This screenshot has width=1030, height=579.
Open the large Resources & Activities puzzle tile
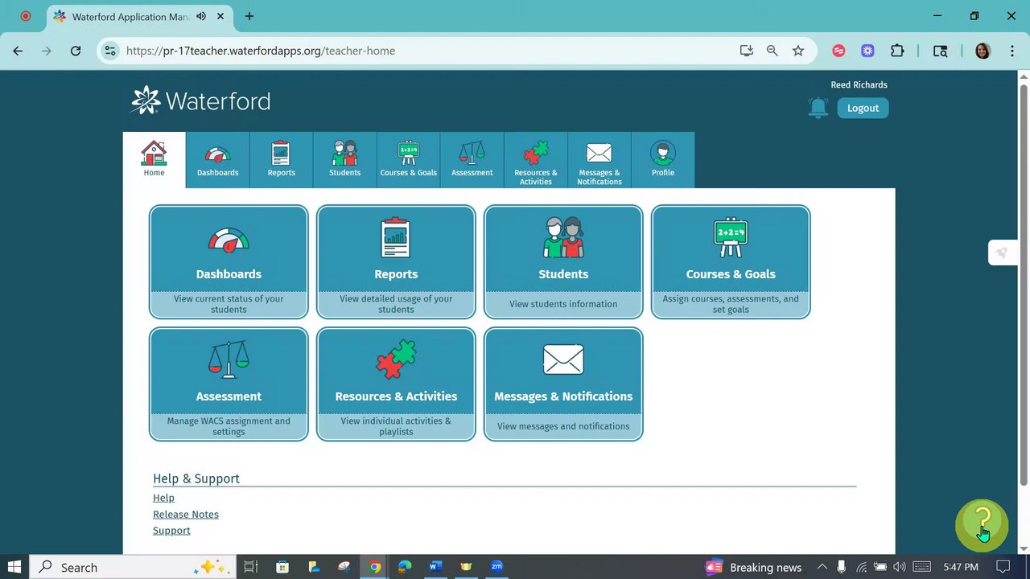pos(396,384)
